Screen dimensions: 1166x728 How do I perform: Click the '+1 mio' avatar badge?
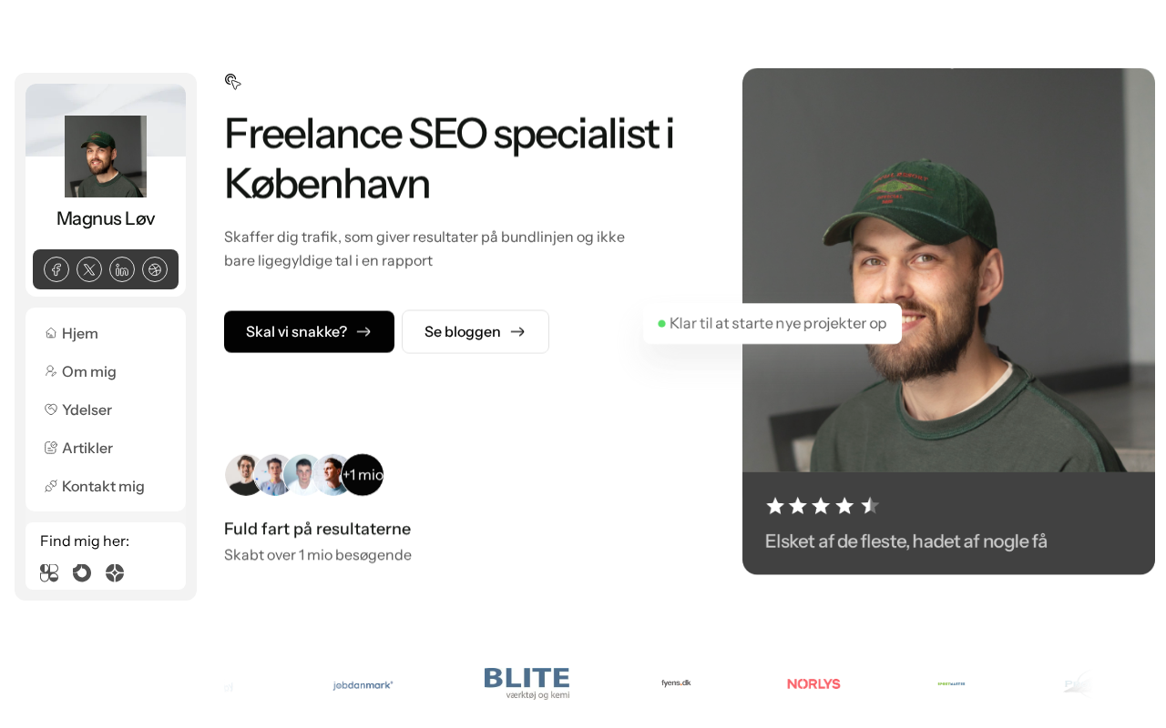pos(363,475)
